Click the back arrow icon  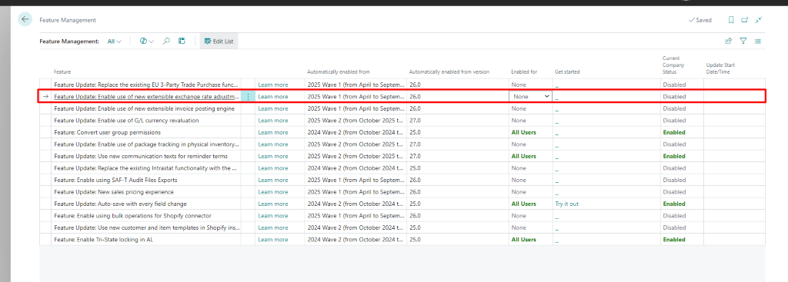25,19
